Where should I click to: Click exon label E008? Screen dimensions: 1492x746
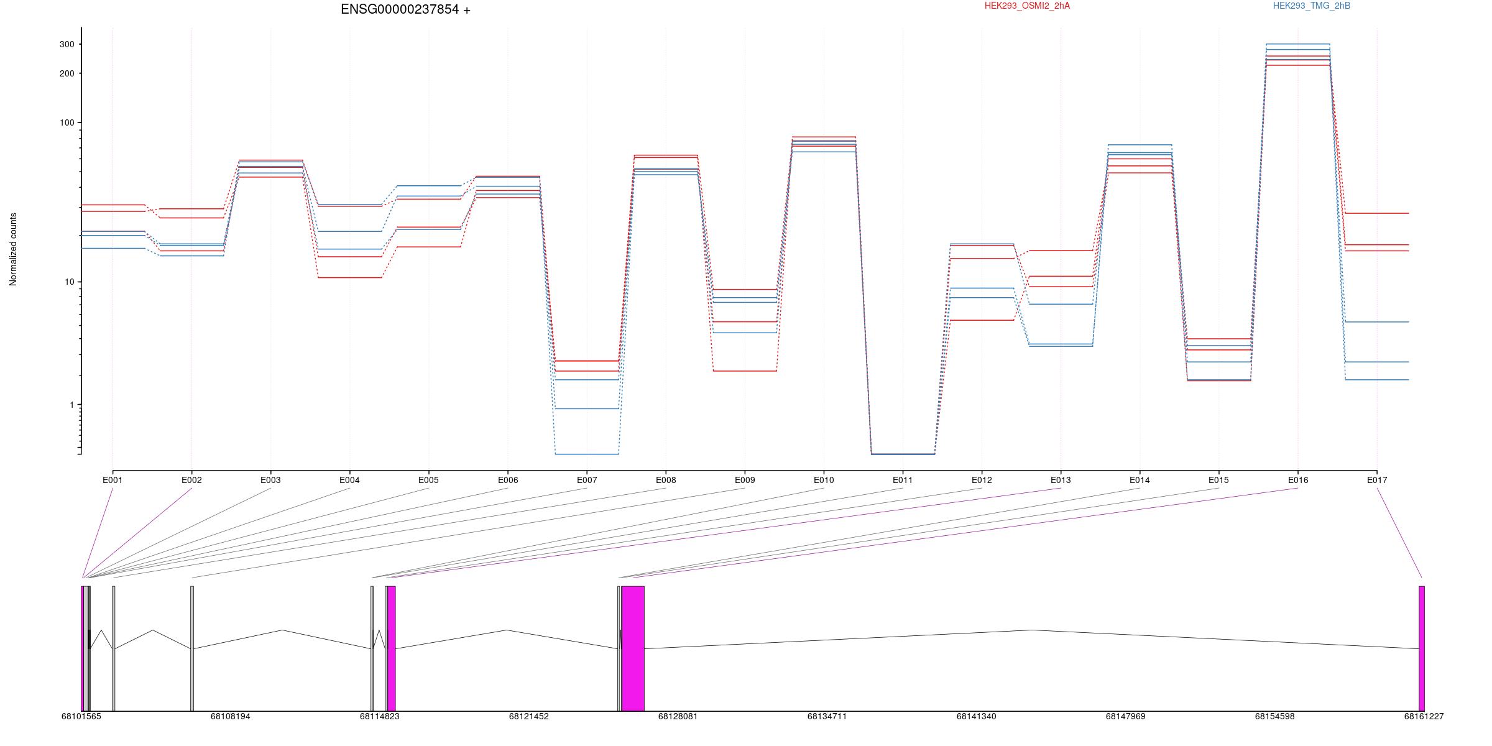pyautogui.click(x=666, y=480)
